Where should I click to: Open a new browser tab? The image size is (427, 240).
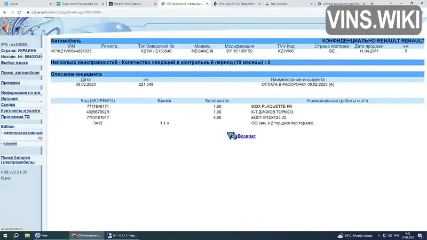tap(372, 4)
